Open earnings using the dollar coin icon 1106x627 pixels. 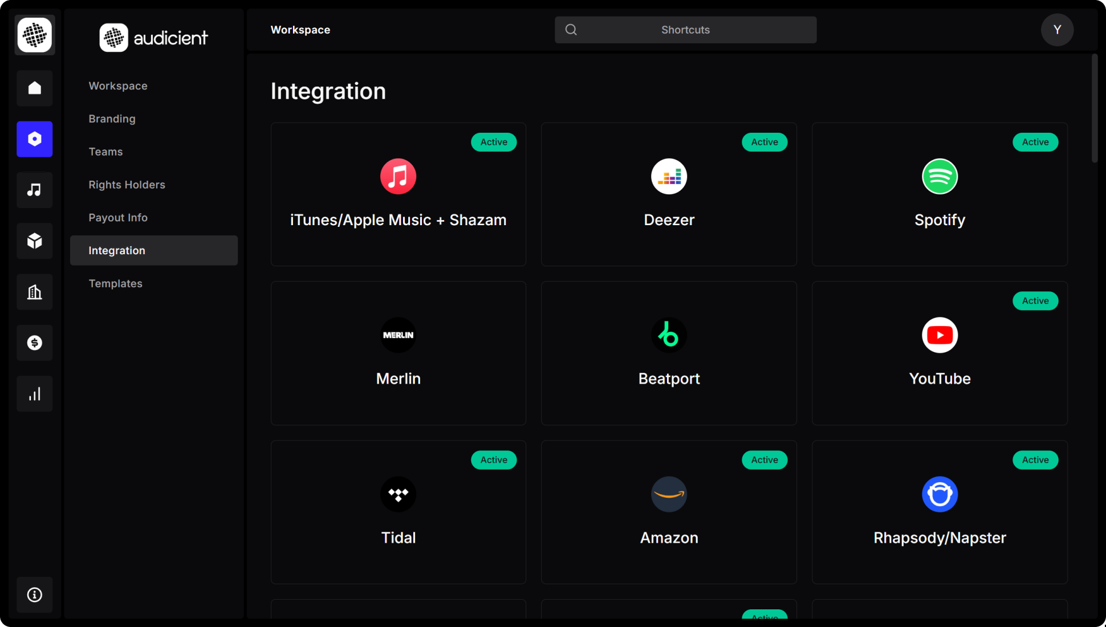coord(34,343)
